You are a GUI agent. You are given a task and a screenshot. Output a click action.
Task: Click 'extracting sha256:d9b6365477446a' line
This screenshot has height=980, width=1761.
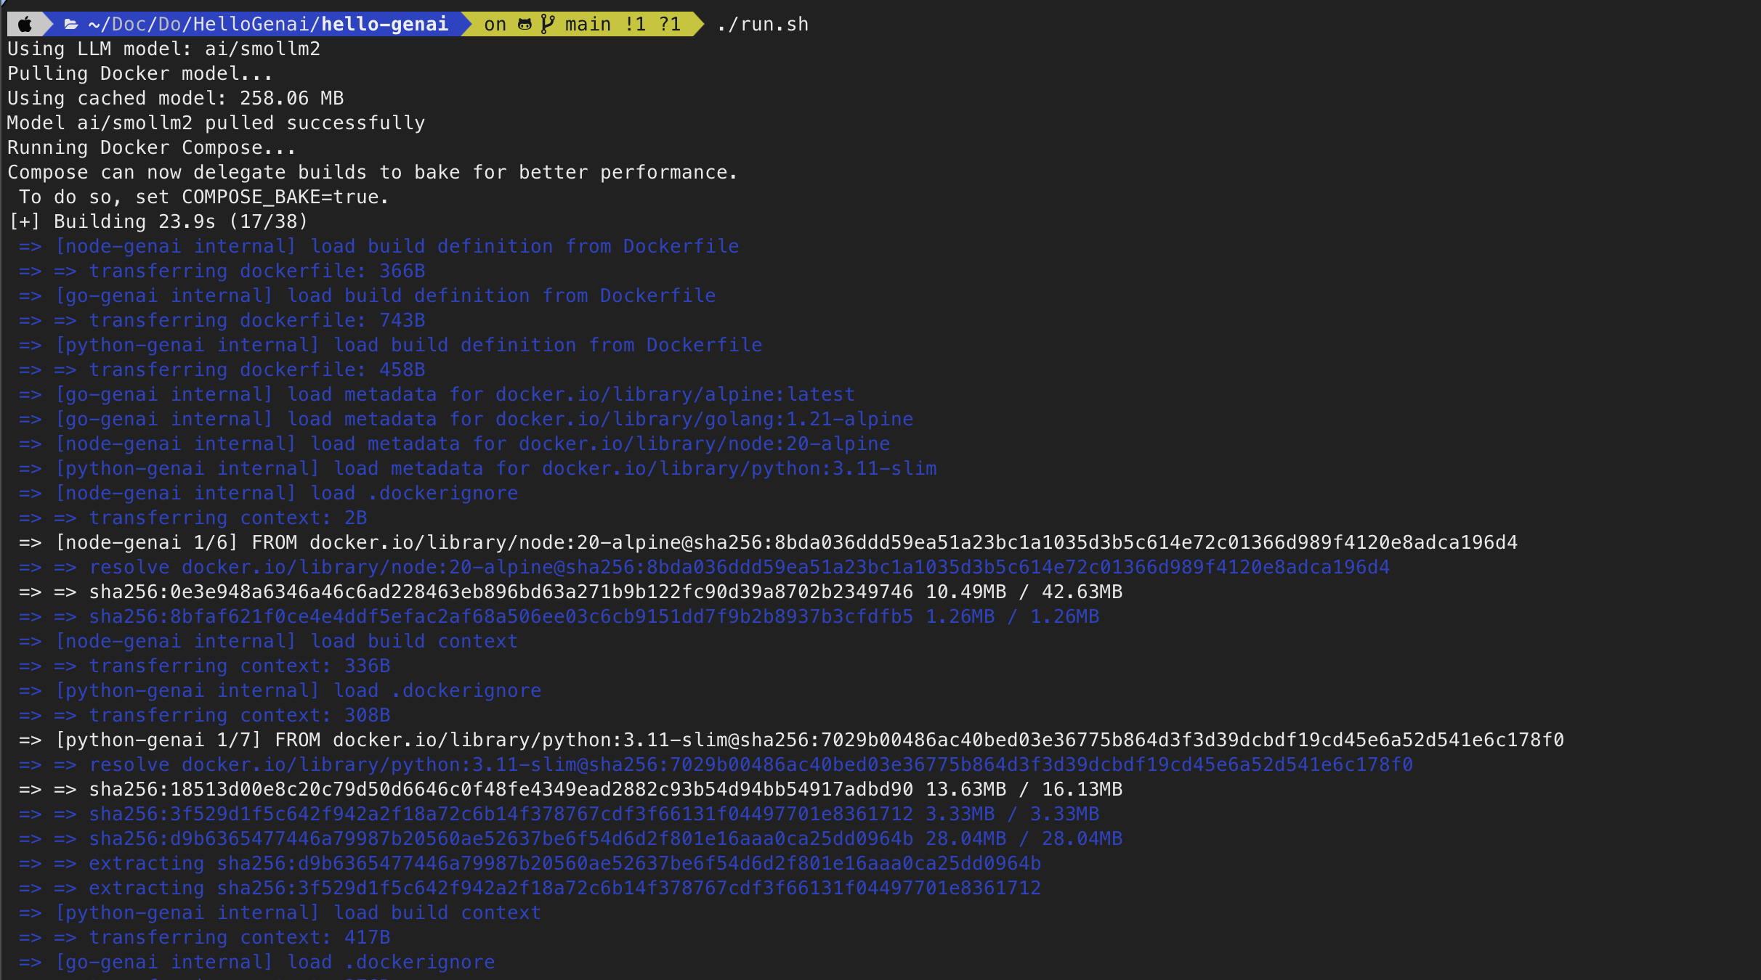pos(530,864)
